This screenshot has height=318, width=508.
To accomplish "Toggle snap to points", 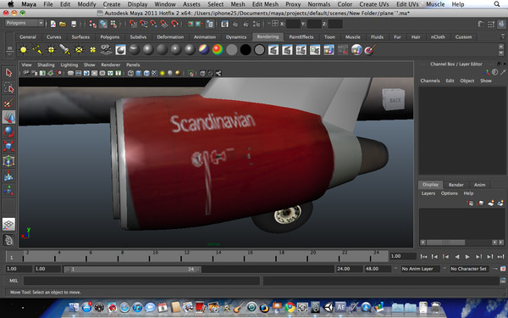I will point(154,24).
